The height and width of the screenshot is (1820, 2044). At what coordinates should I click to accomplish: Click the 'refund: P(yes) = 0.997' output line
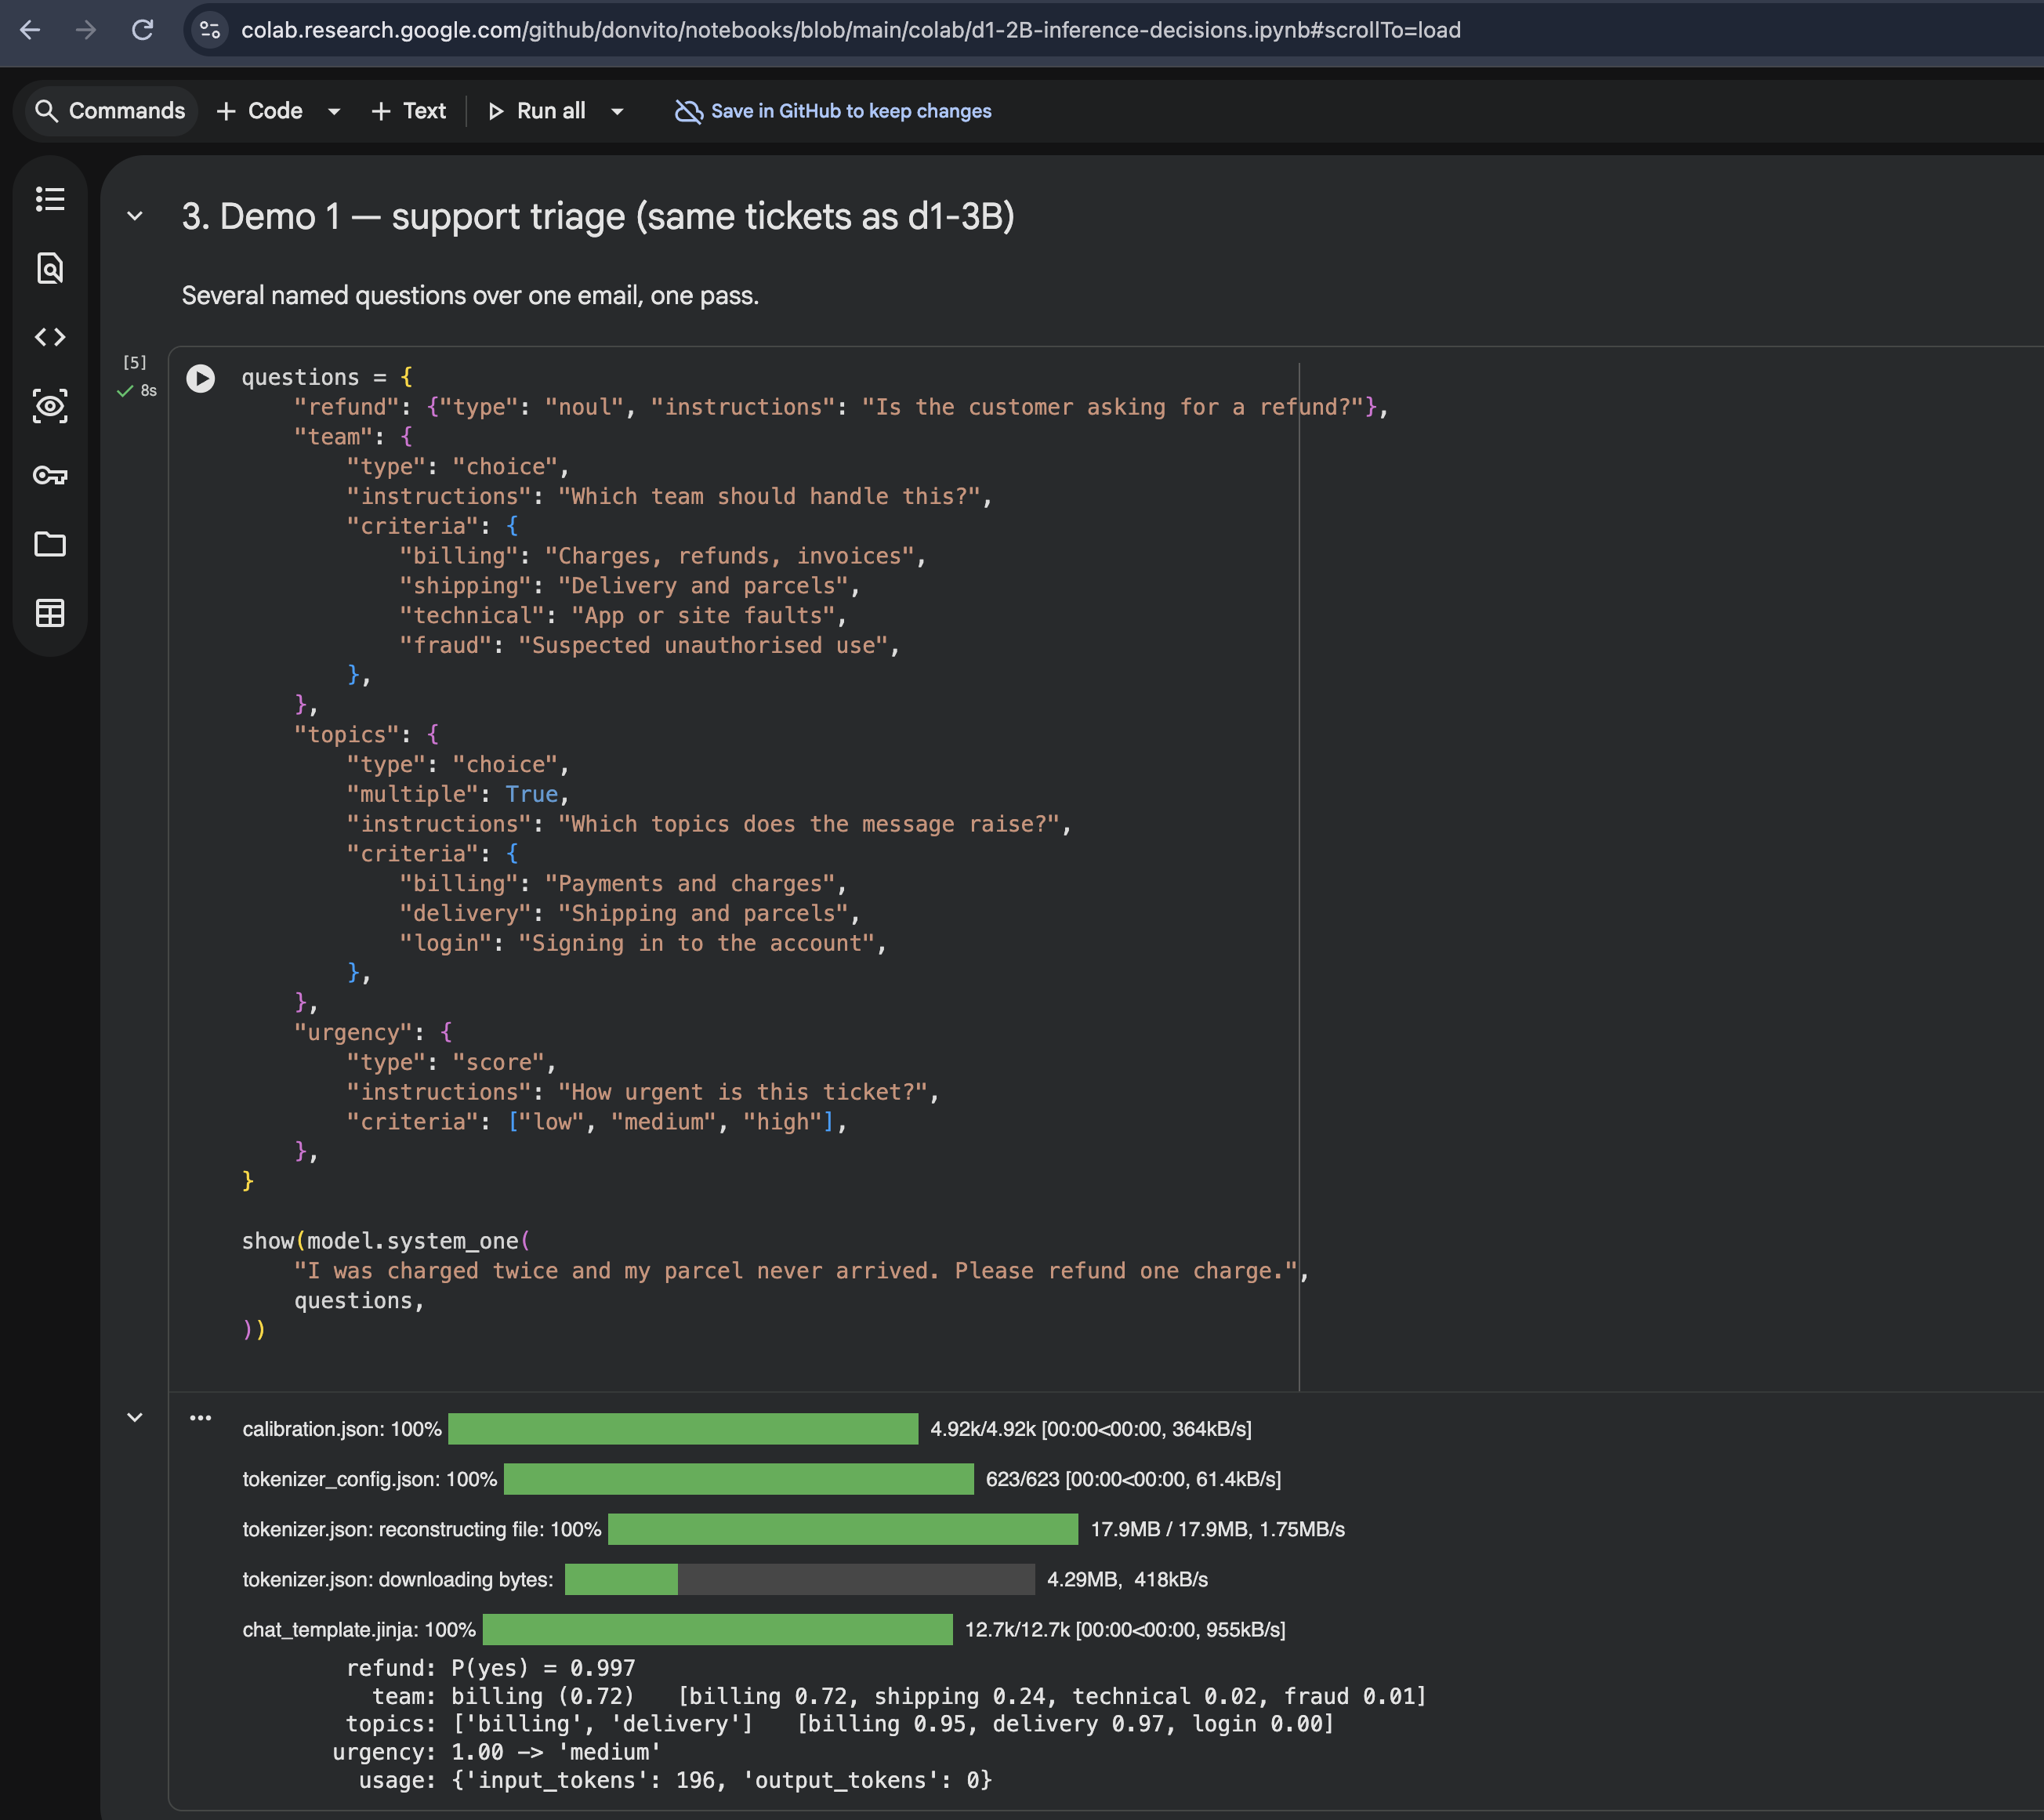(491, 1669)
